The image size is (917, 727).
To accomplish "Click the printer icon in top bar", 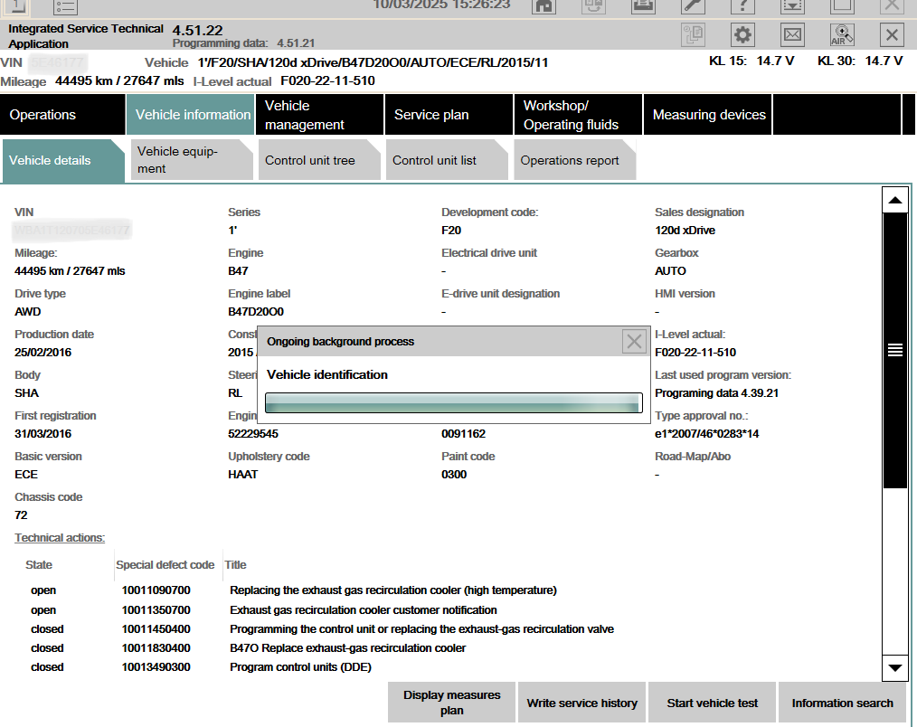I will [x=643, y=6].
